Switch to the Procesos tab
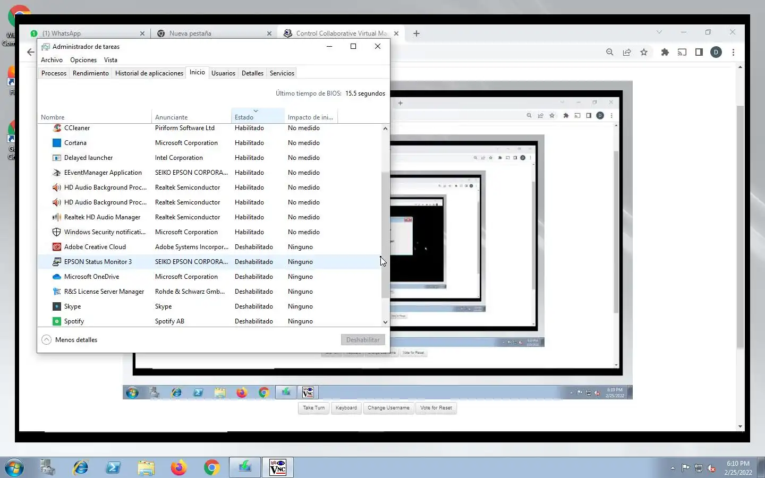Screen dimensions: 765x478 (54, 73)
